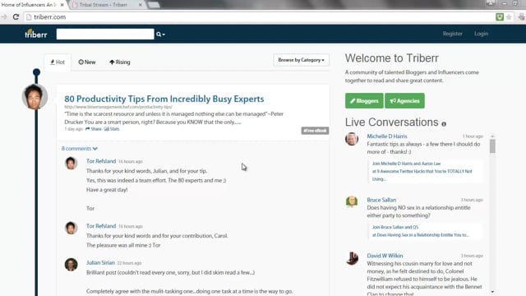Screen dimensions: 526x296
Task: Bookmark page with star icon
Action: tap(509, 16)
